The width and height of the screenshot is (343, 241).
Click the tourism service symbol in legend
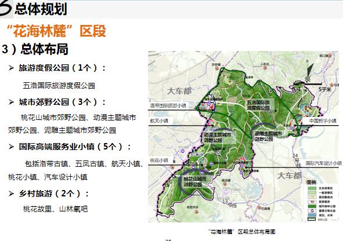click(312, 202)
